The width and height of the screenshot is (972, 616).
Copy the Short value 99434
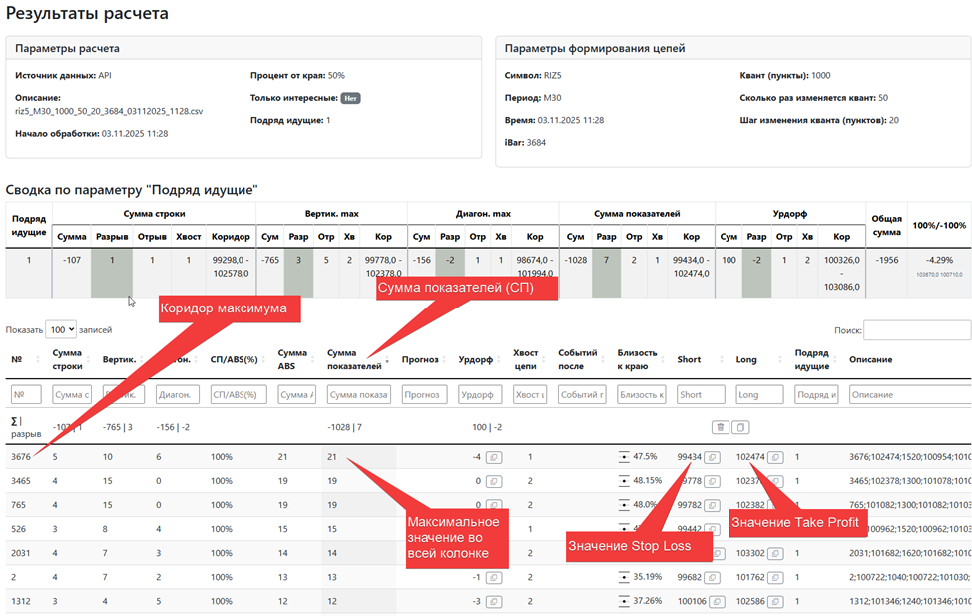[713, 457]
